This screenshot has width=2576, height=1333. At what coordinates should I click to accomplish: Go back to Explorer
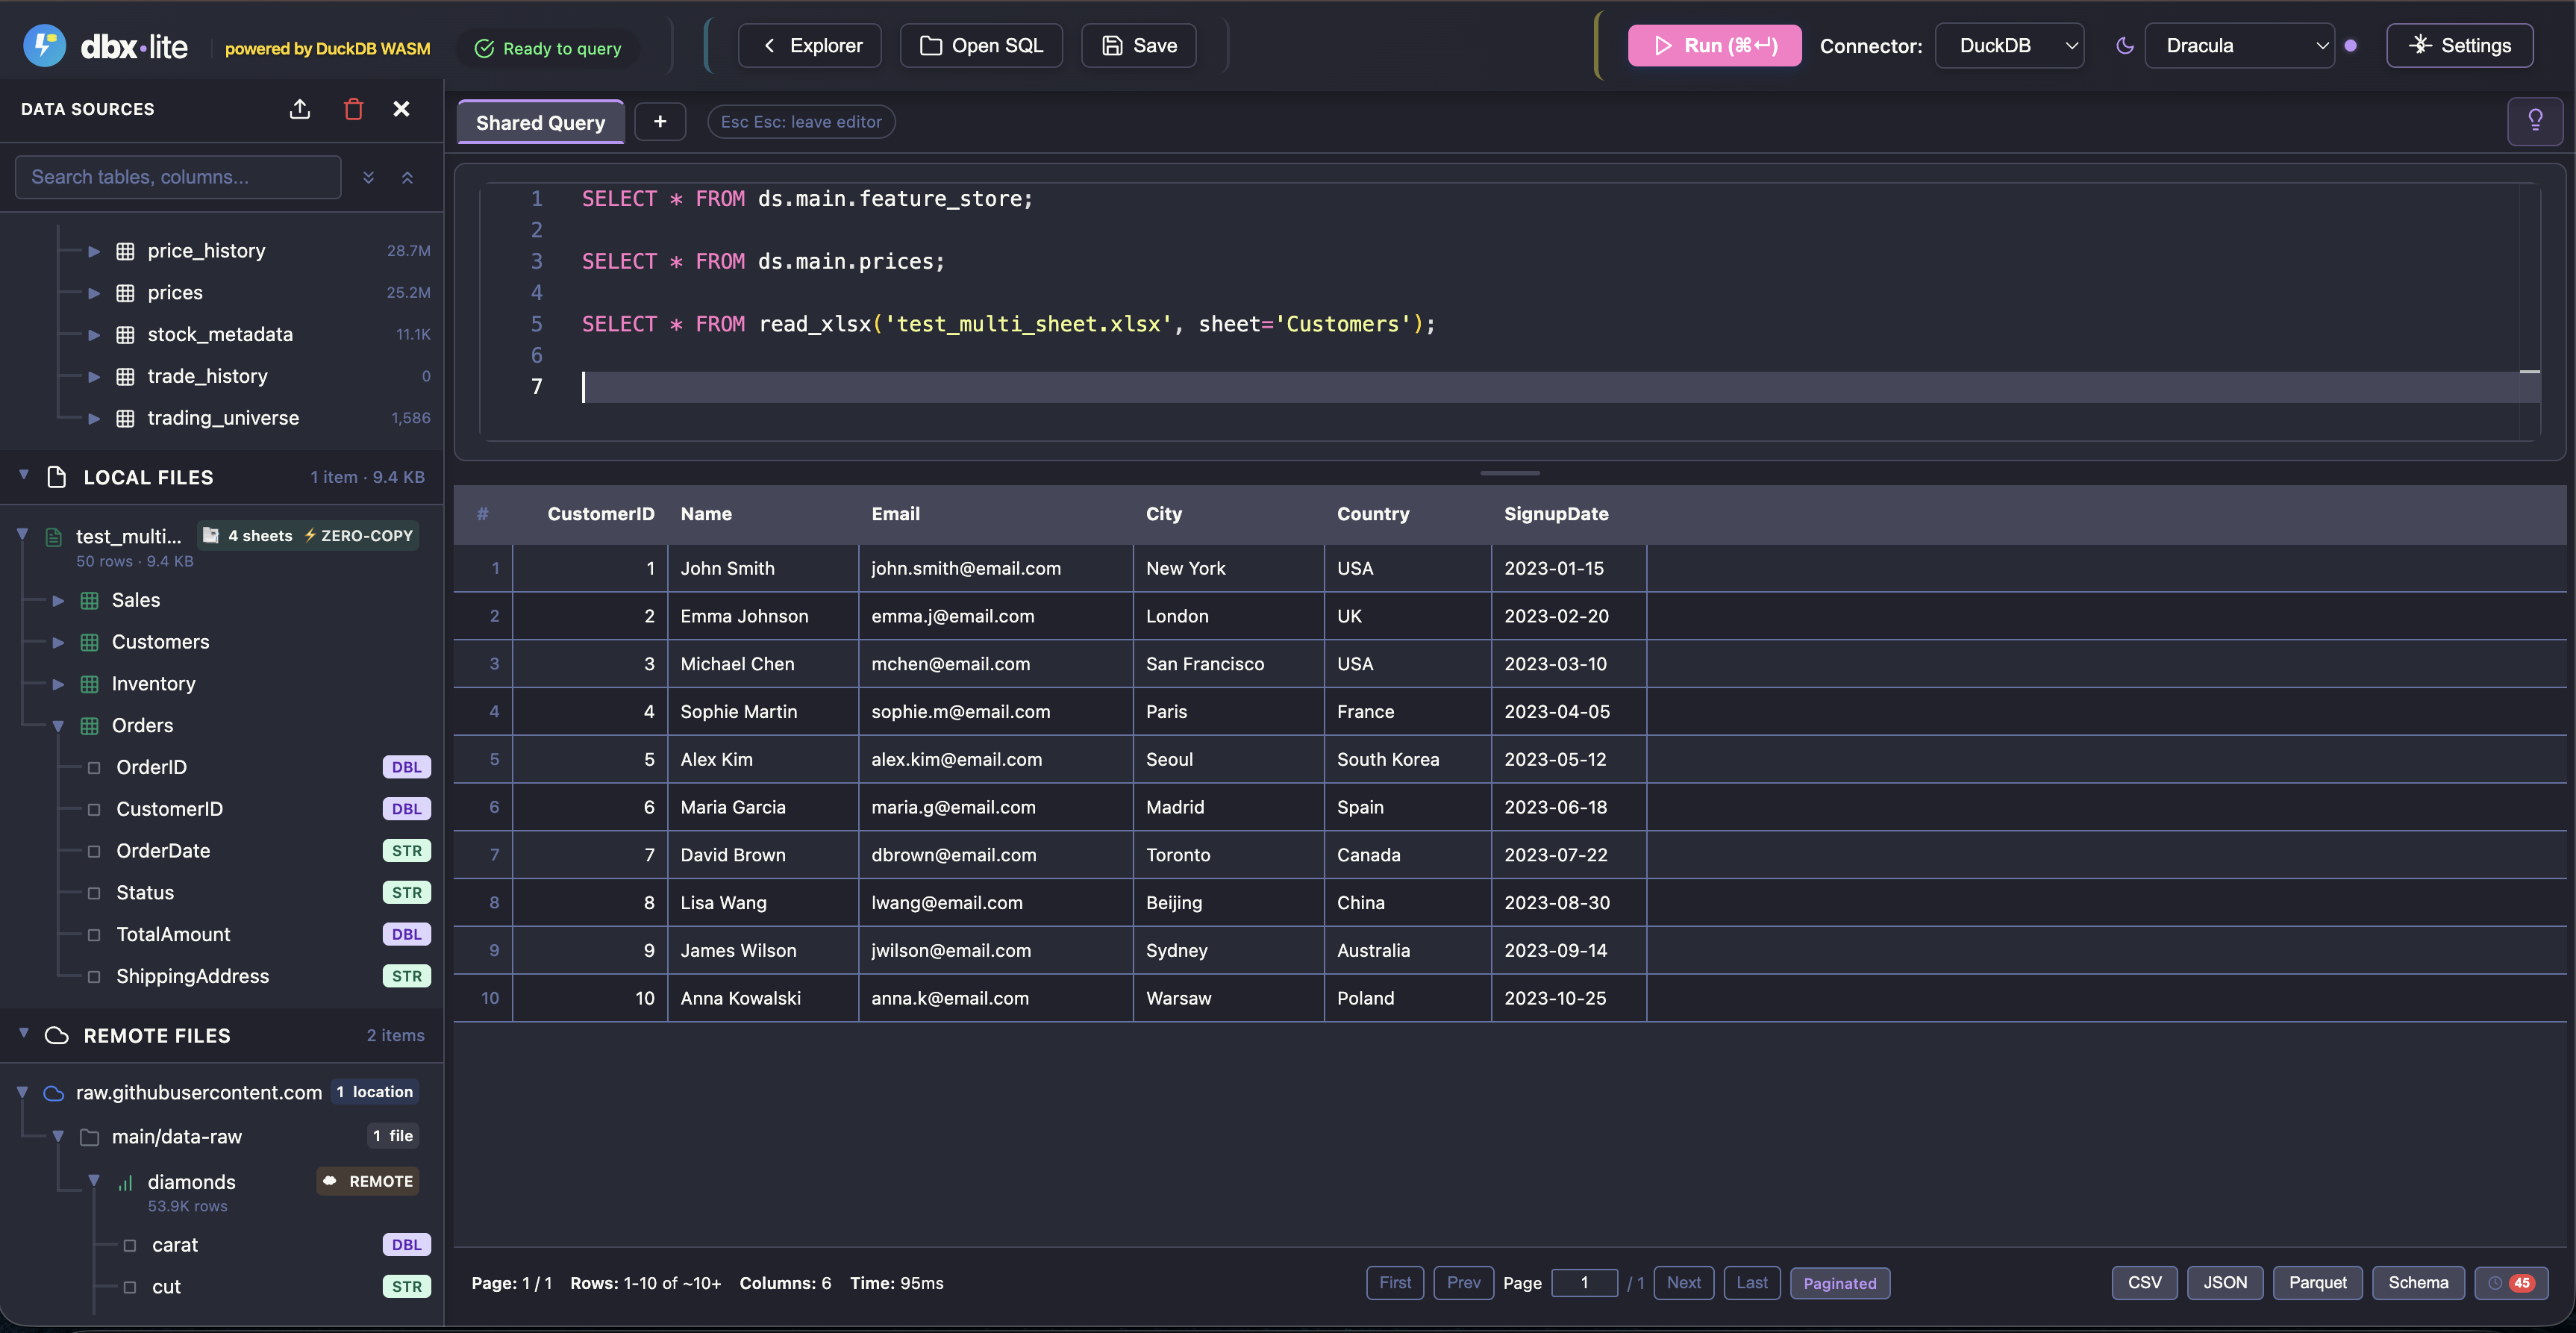[x=809, y=46]
